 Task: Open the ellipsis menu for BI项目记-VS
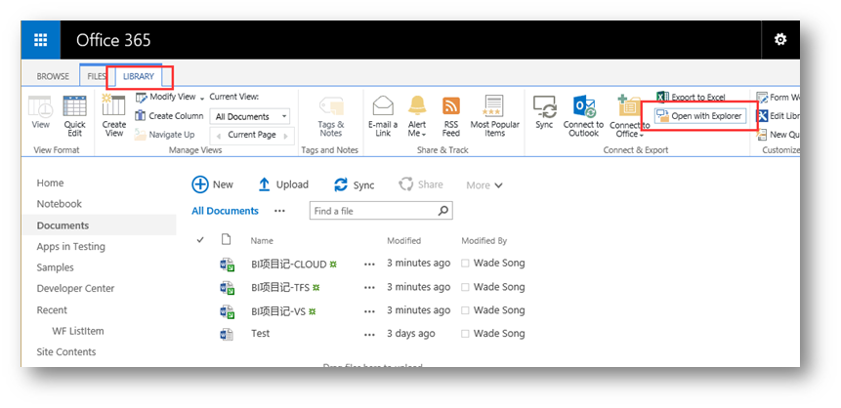tap(369, 311)
